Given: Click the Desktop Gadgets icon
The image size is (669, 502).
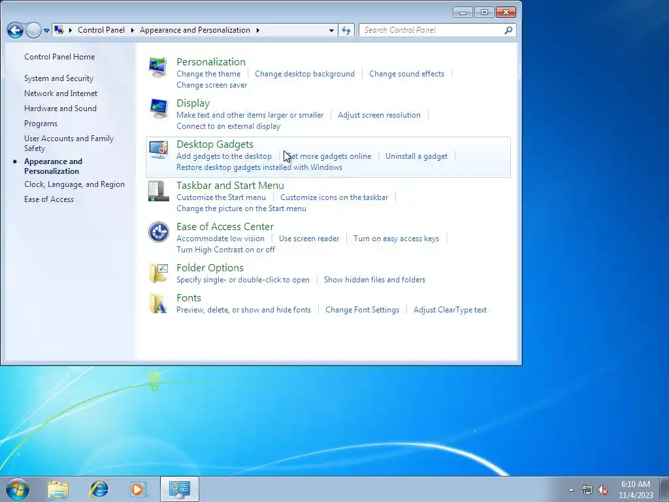Looking at the screenshot, I should click(x=158, y=150).
